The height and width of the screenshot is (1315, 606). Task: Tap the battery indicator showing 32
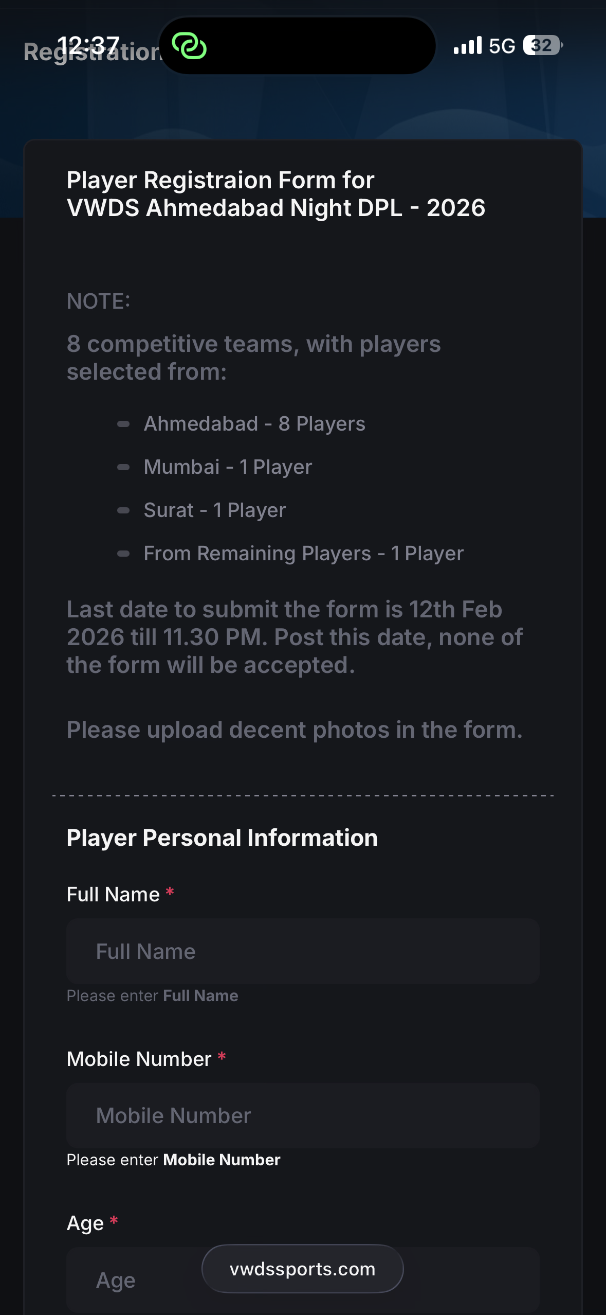click(542, 46)
